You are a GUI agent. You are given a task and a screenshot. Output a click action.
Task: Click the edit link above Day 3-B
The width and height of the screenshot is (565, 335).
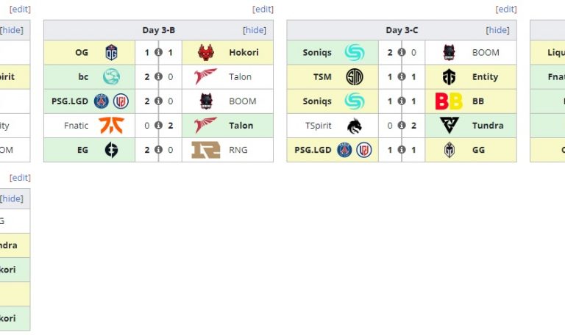click(x=263, y=10)
